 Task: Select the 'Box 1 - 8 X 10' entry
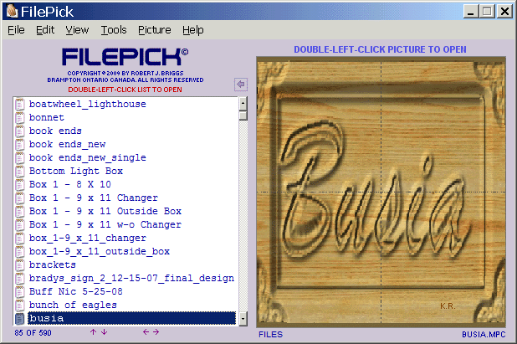(x=70, y=185)
